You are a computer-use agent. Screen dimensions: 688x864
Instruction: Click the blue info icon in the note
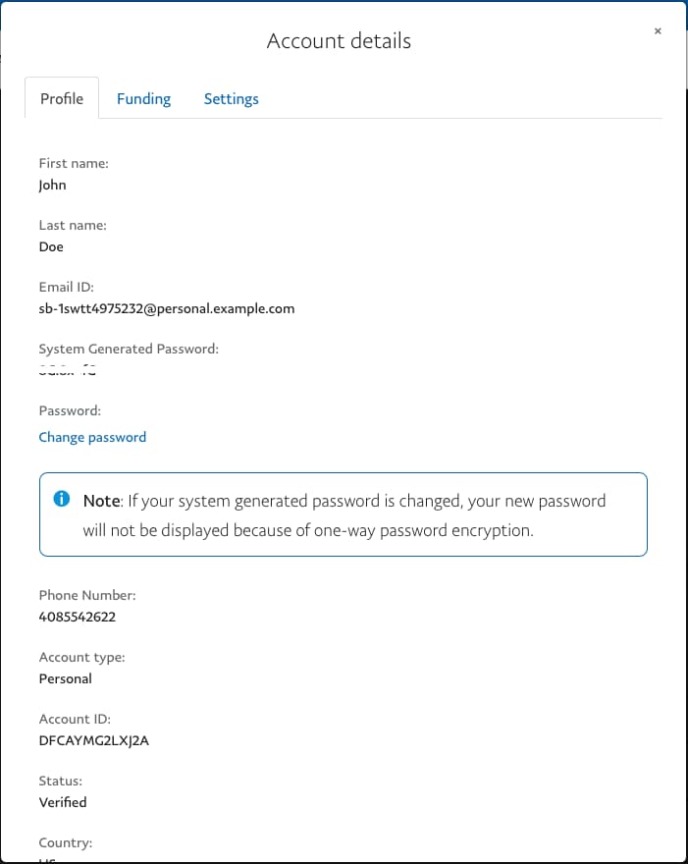(x=62, y=499)
